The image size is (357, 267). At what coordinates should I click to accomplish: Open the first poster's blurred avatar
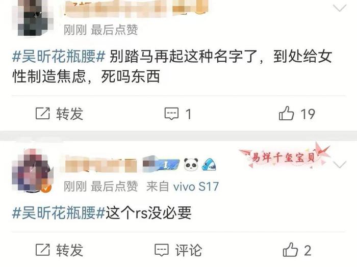click(33, 17)
